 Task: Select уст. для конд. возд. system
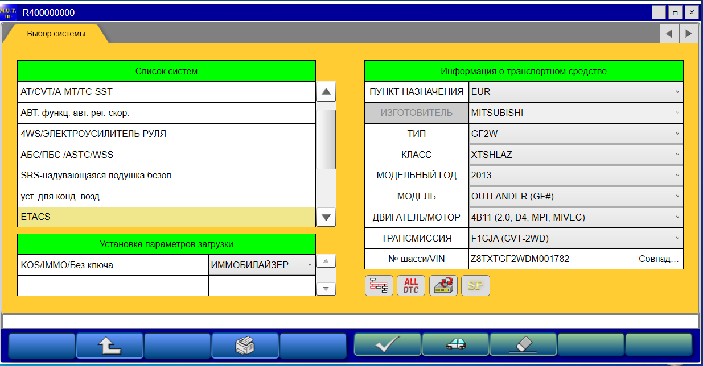pyautogui.click(x=166, y=197)
